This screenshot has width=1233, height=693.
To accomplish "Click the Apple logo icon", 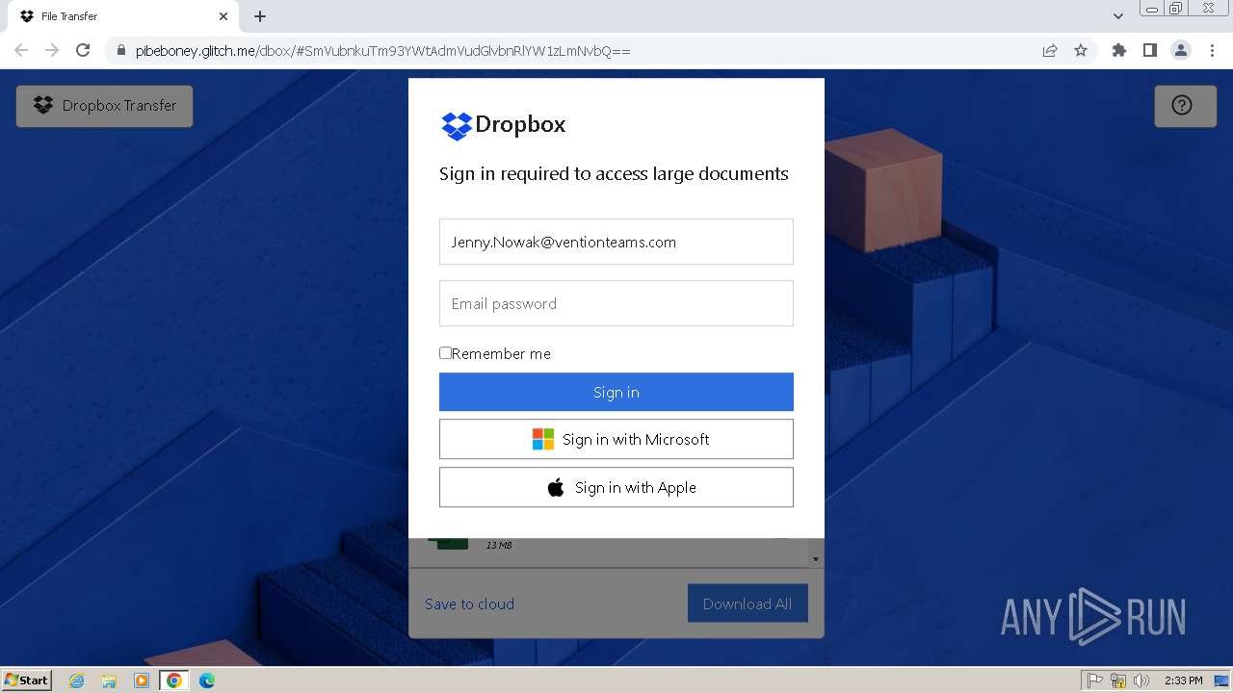I will [x=556, y=487].
